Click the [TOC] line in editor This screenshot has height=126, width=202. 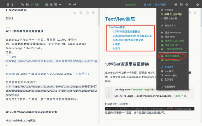9,19
